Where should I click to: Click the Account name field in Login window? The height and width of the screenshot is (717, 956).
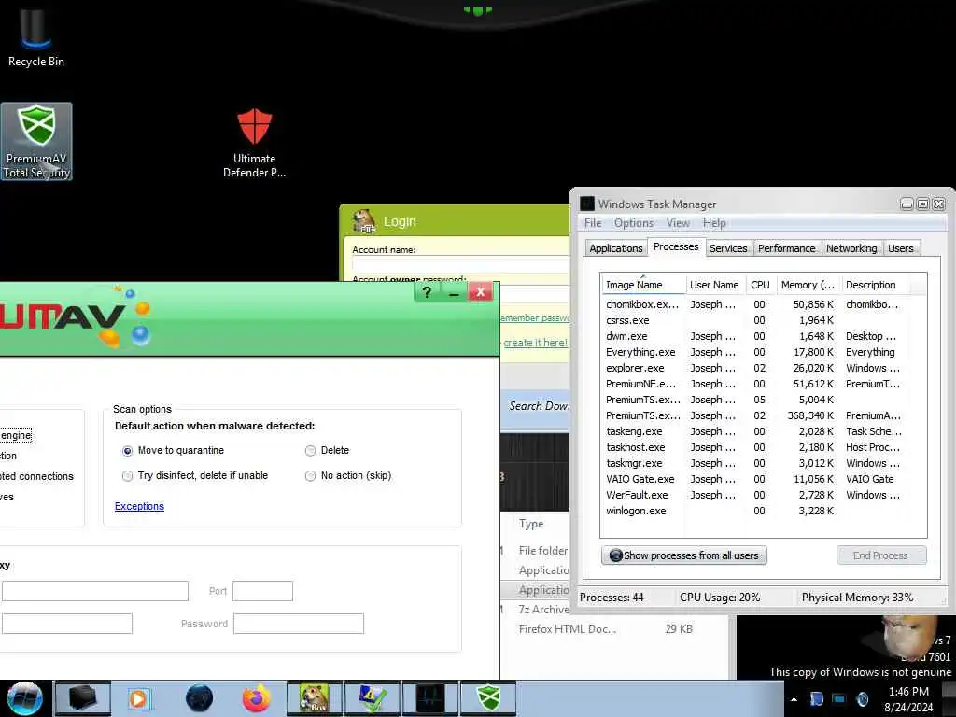pyautogui.click(x=461, y=265)
